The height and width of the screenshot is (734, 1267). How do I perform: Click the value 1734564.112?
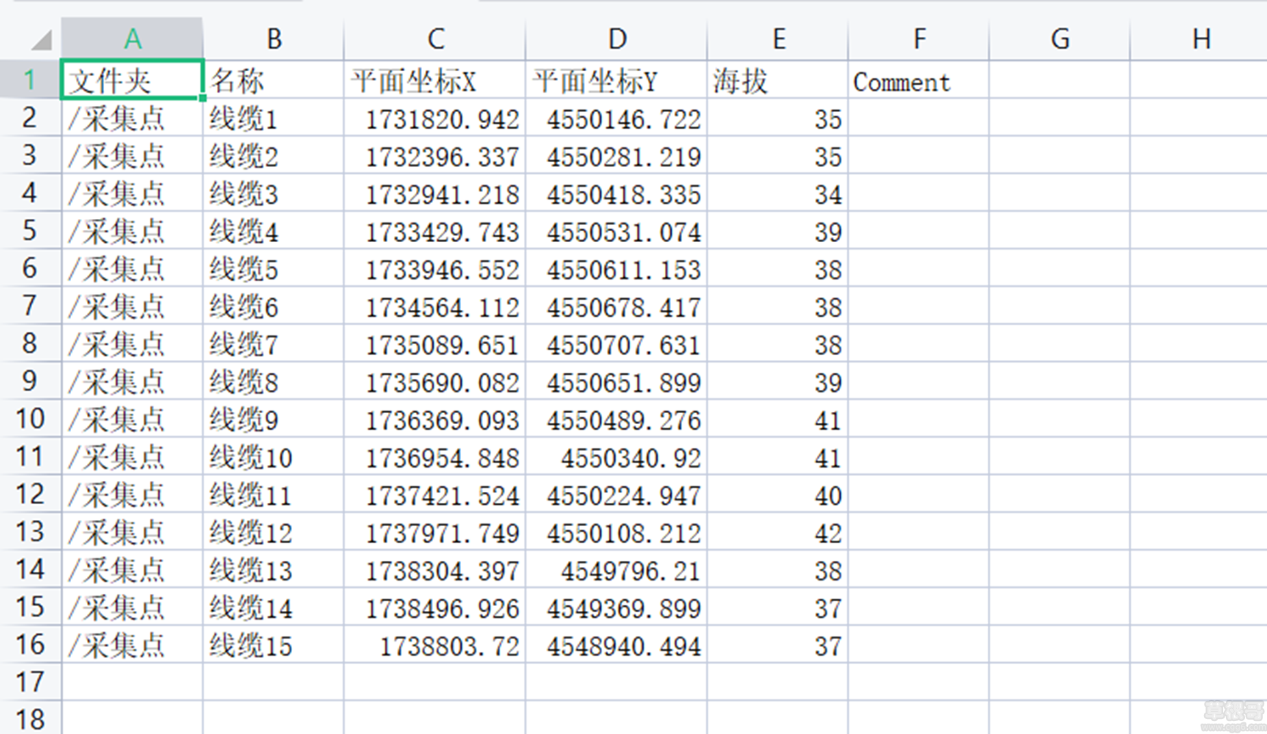[442, 308]
